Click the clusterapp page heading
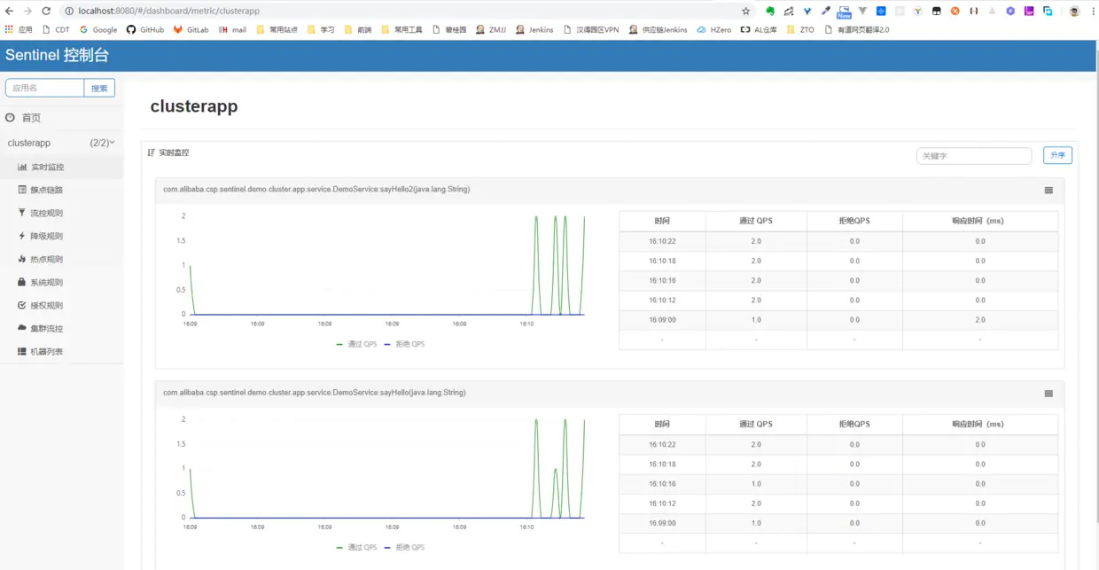This screenshot has width=1099, height=570. (194, 106)
